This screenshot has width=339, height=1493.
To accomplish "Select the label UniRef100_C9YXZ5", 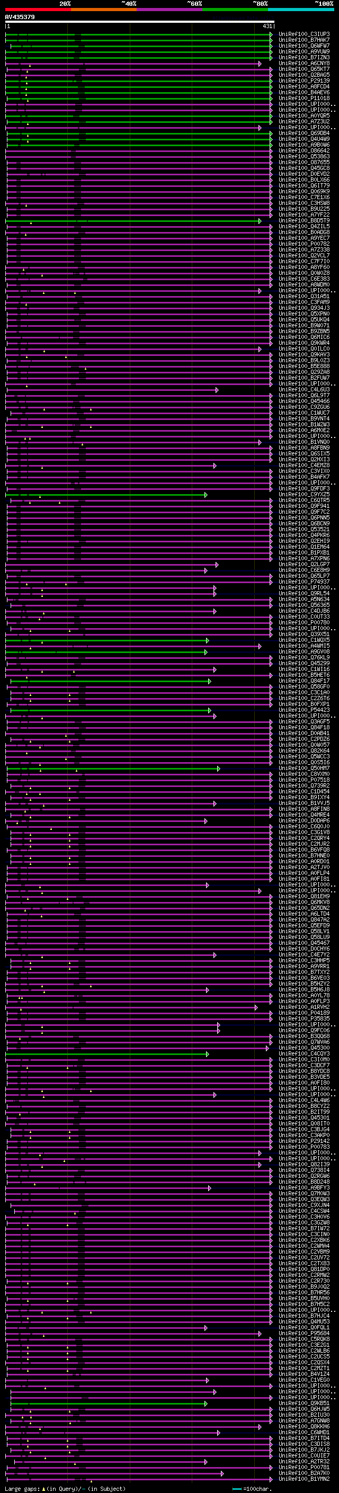I will click(304, 494).
